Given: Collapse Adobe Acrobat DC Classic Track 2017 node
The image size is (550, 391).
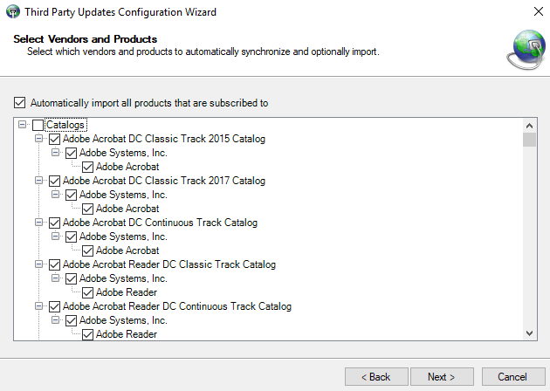Looking at the screenshot, I should point(39,181).
